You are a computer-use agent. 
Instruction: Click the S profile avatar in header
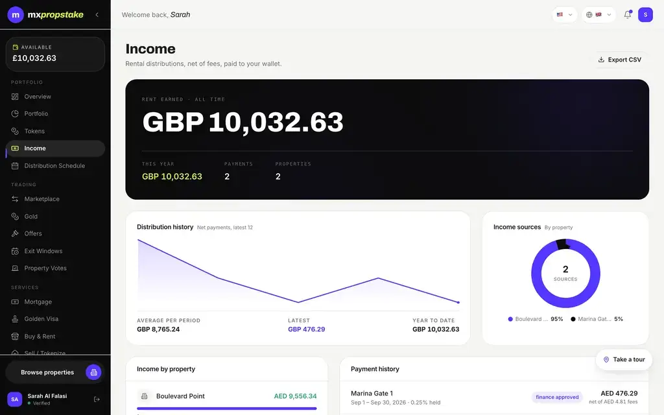coord(645,15)
